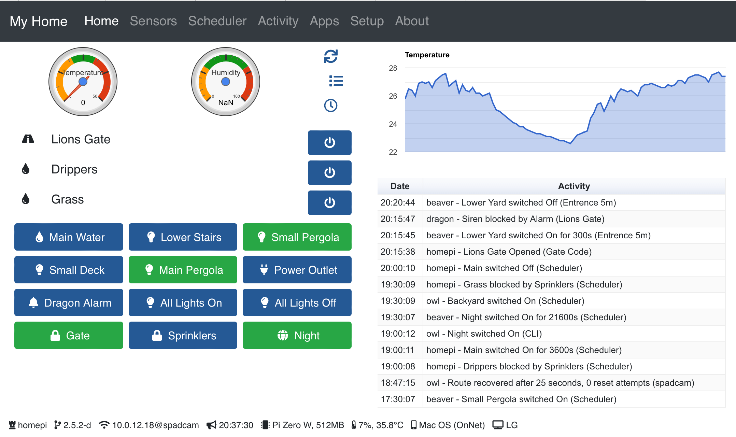Click the thermometer icon in status bar
This screenshot has width=736, height=437.
pyautogui.click(x=354, y=425)
